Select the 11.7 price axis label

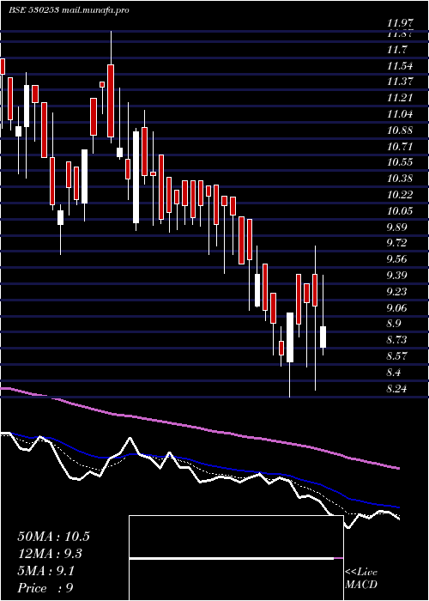tap(397, 50)
